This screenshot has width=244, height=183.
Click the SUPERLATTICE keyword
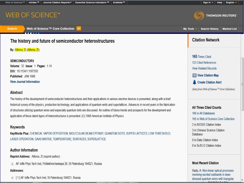tap(97, 139)
